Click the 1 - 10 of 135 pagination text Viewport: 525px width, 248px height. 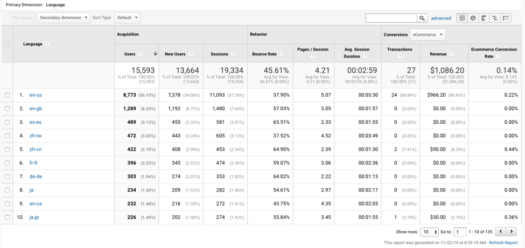pos(480,232)
